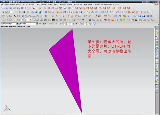Open the 编辑(E) menu

click(x=12, y=4)
